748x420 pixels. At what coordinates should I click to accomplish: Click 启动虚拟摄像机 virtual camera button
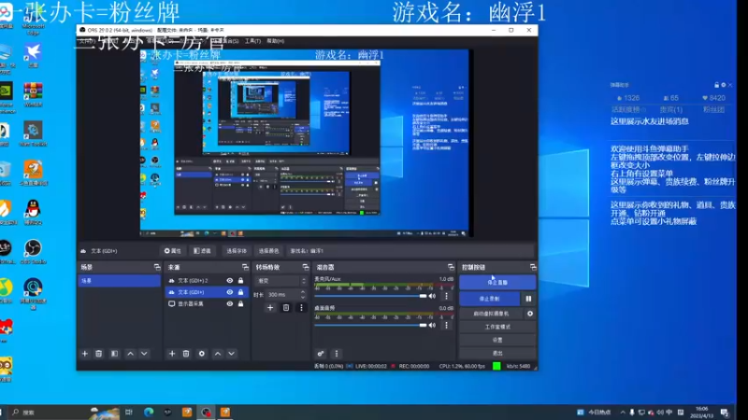click(491, 314)
